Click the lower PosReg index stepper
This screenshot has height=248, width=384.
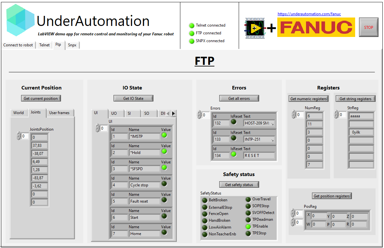tap(293, 222)
